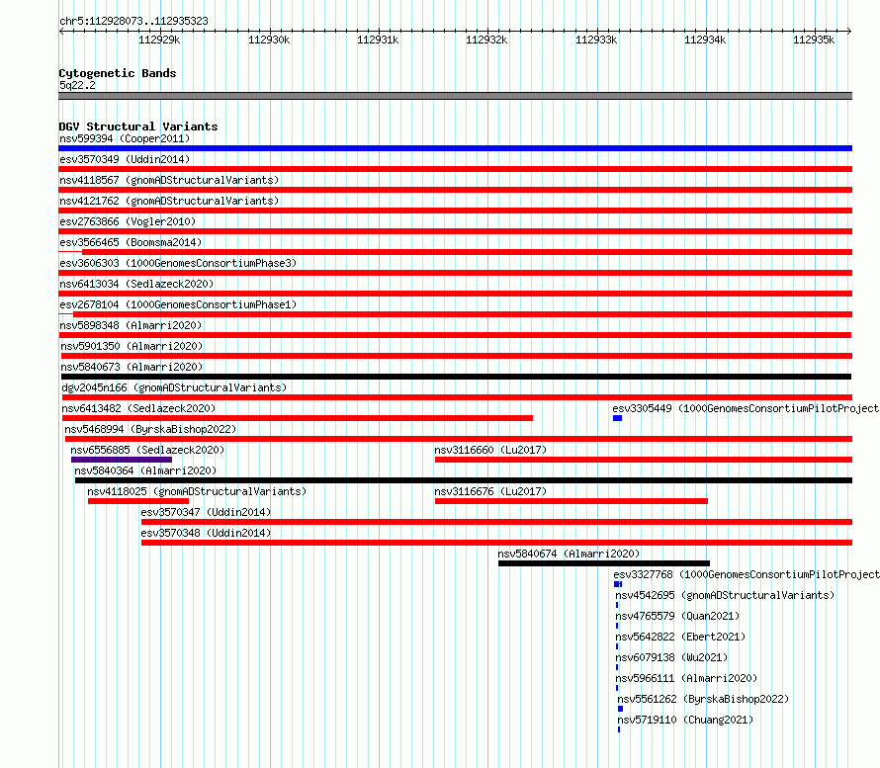Click the gray 5q22.2 cytogenetic band bar
Image resolution: width=880 pixels, height=768 pixels.
tap(455, 96)
